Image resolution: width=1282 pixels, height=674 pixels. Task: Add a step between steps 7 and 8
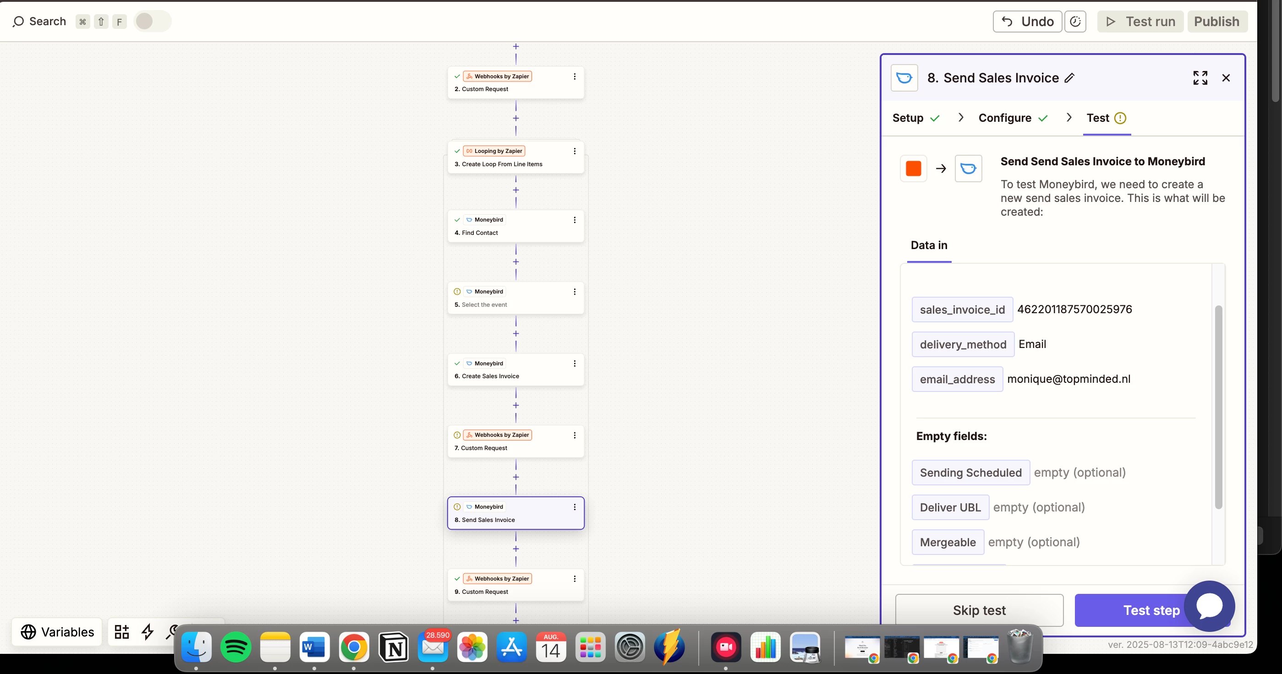click(x=515, y=477)
